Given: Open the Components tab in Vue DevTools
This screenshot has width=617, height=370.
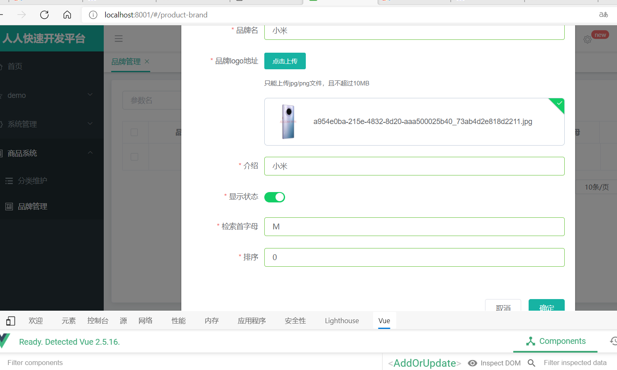Looking at the screenshot, I should 556,341.
